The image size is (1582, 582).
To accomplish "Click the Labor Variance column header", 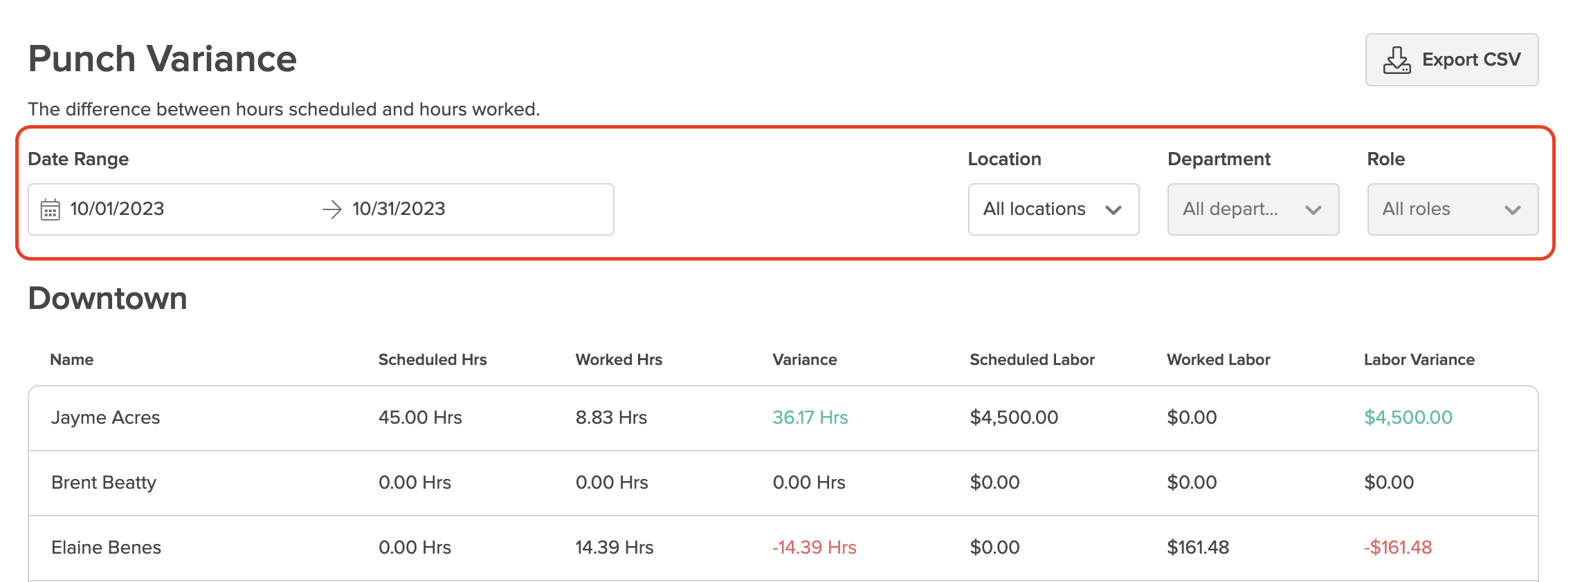I will click(1419, 359).
